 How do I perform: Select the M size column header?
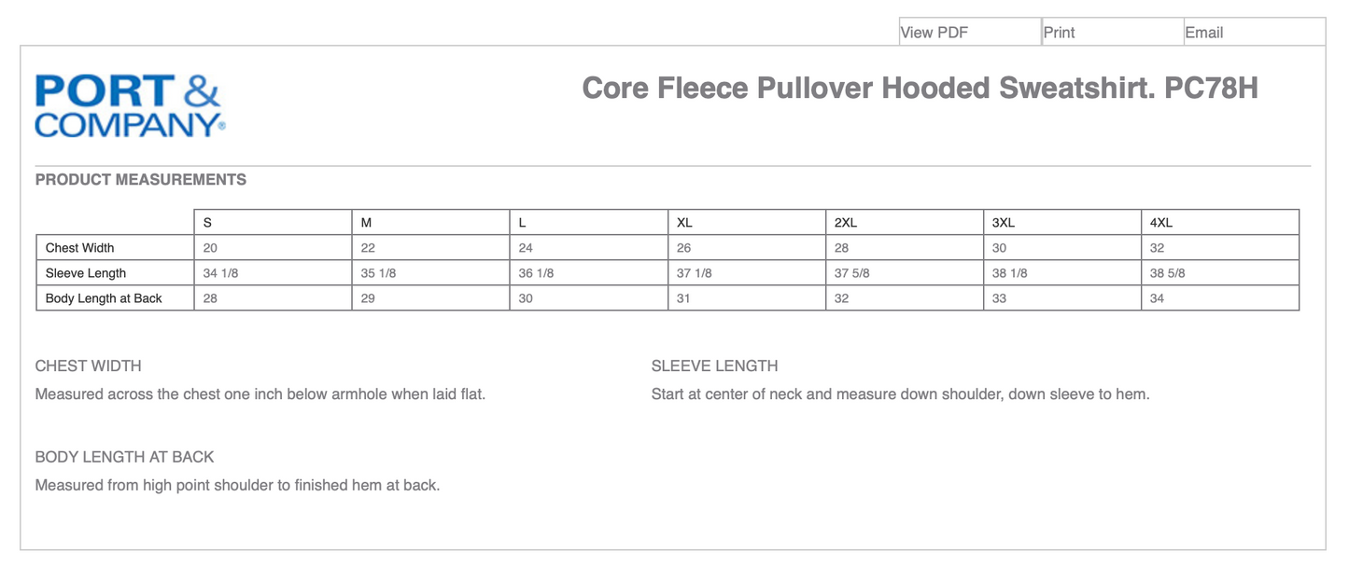pyautogui.click(x=365, y=222)
